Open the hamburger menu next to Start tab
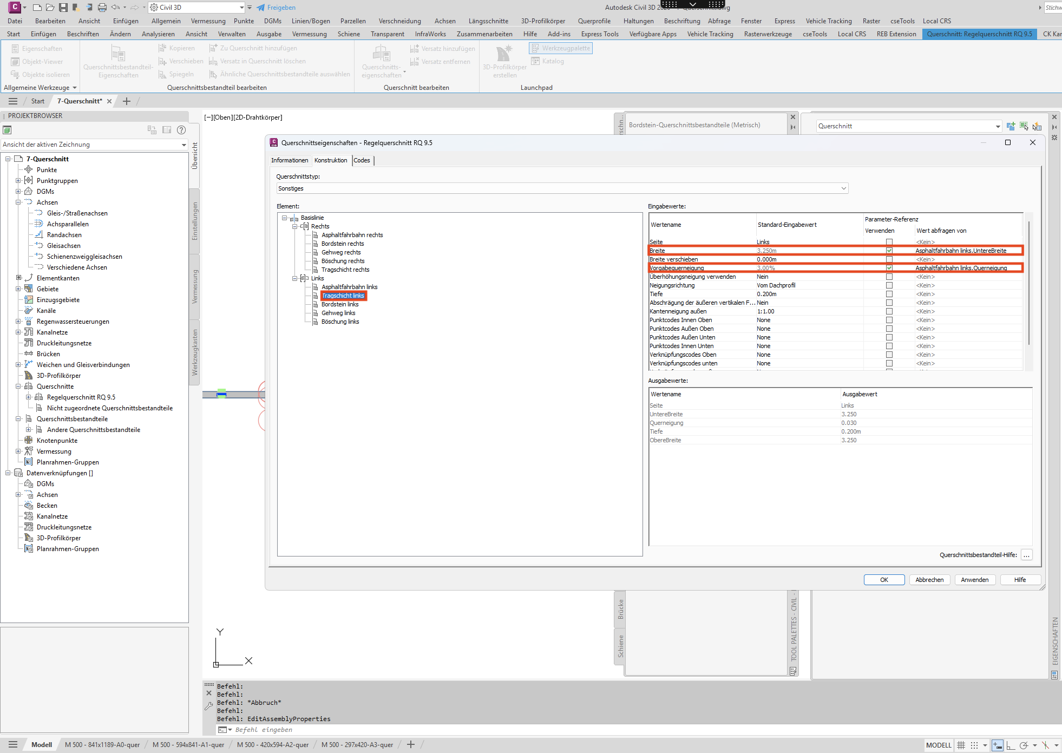The height and width of the screenshot is (753, 1062). point(13,101)
